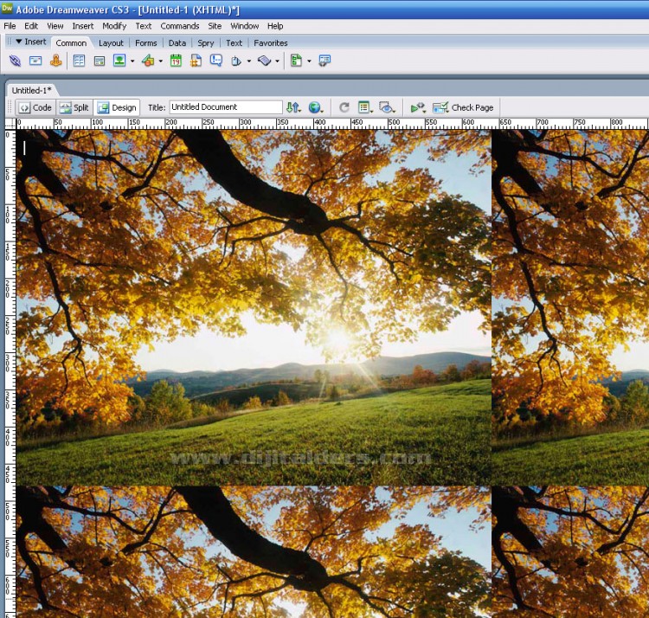Switch to Split view
The height and width of the screenshot is (618, 649).
tap(74, 107)
